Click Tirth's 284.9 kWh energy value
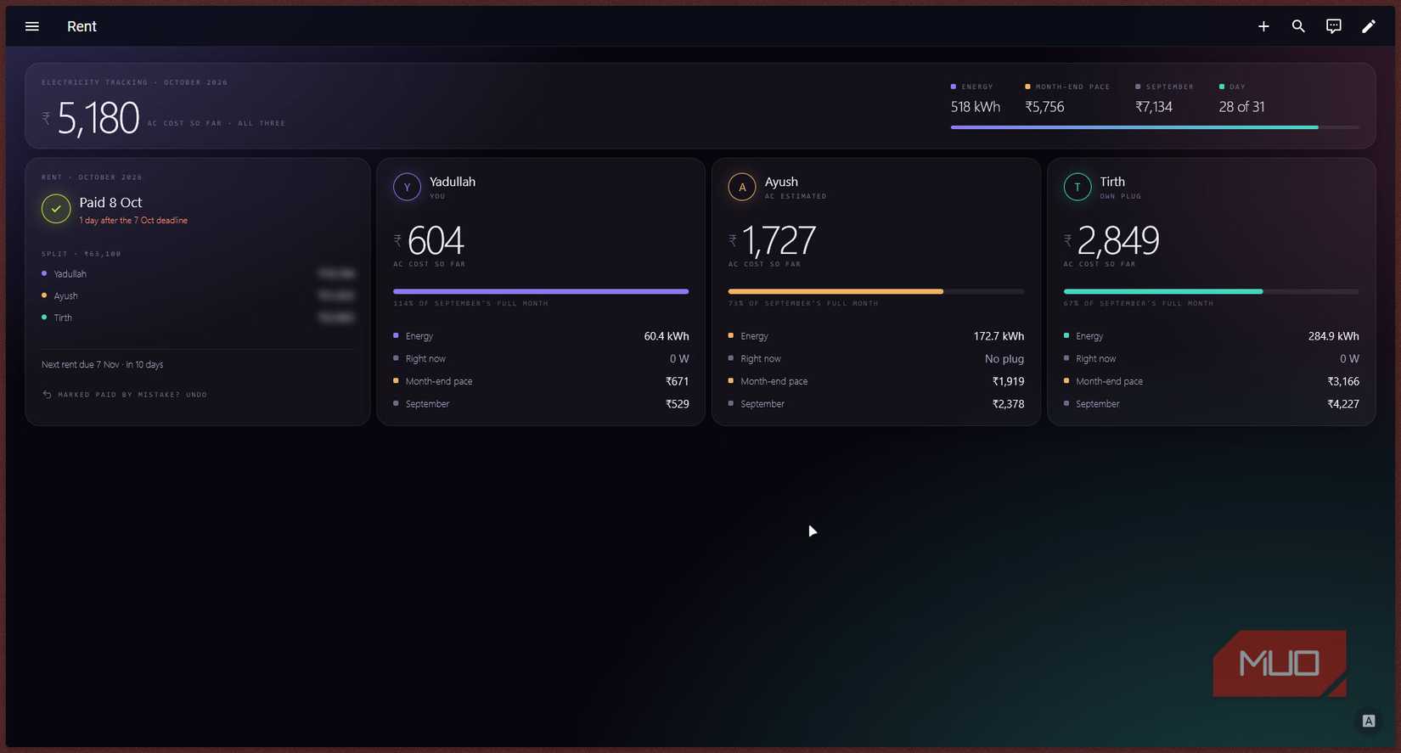The width and height of the screenshot is (1401, 753). coord(1334,336)
